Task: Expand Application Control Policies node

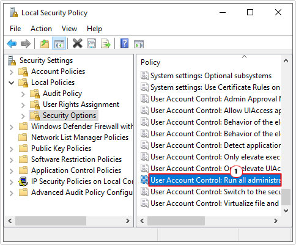Action: pos(12,171)
